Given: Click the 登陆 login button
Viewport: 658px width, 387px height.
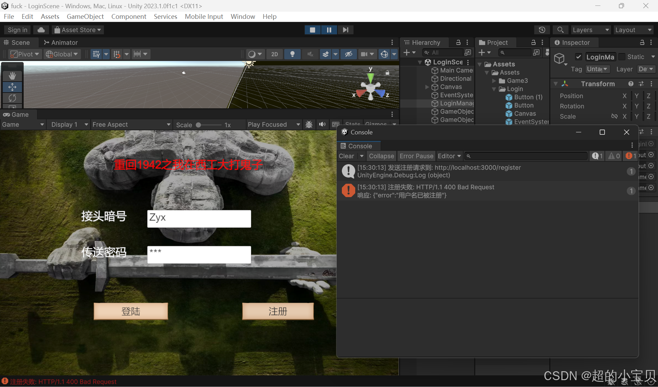Looking at the screenshot, I should [131, 311].
